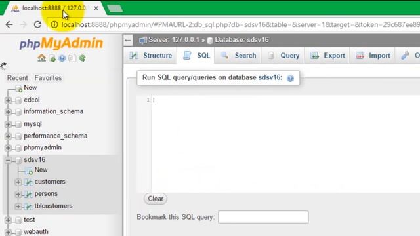Click the cdcol database icon
This screenshot has width=420, height=236.
pos(18,100)
